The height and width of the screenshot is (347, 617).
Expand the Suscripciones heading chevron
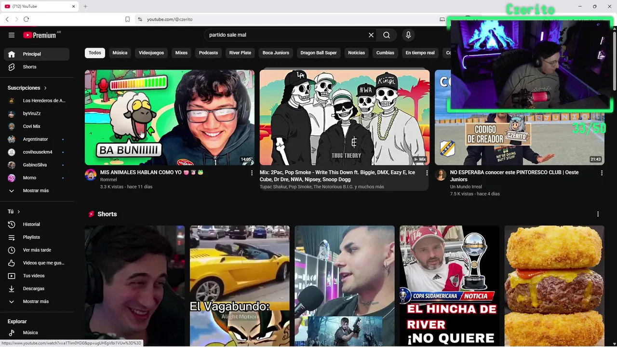[x=45, y=88]
